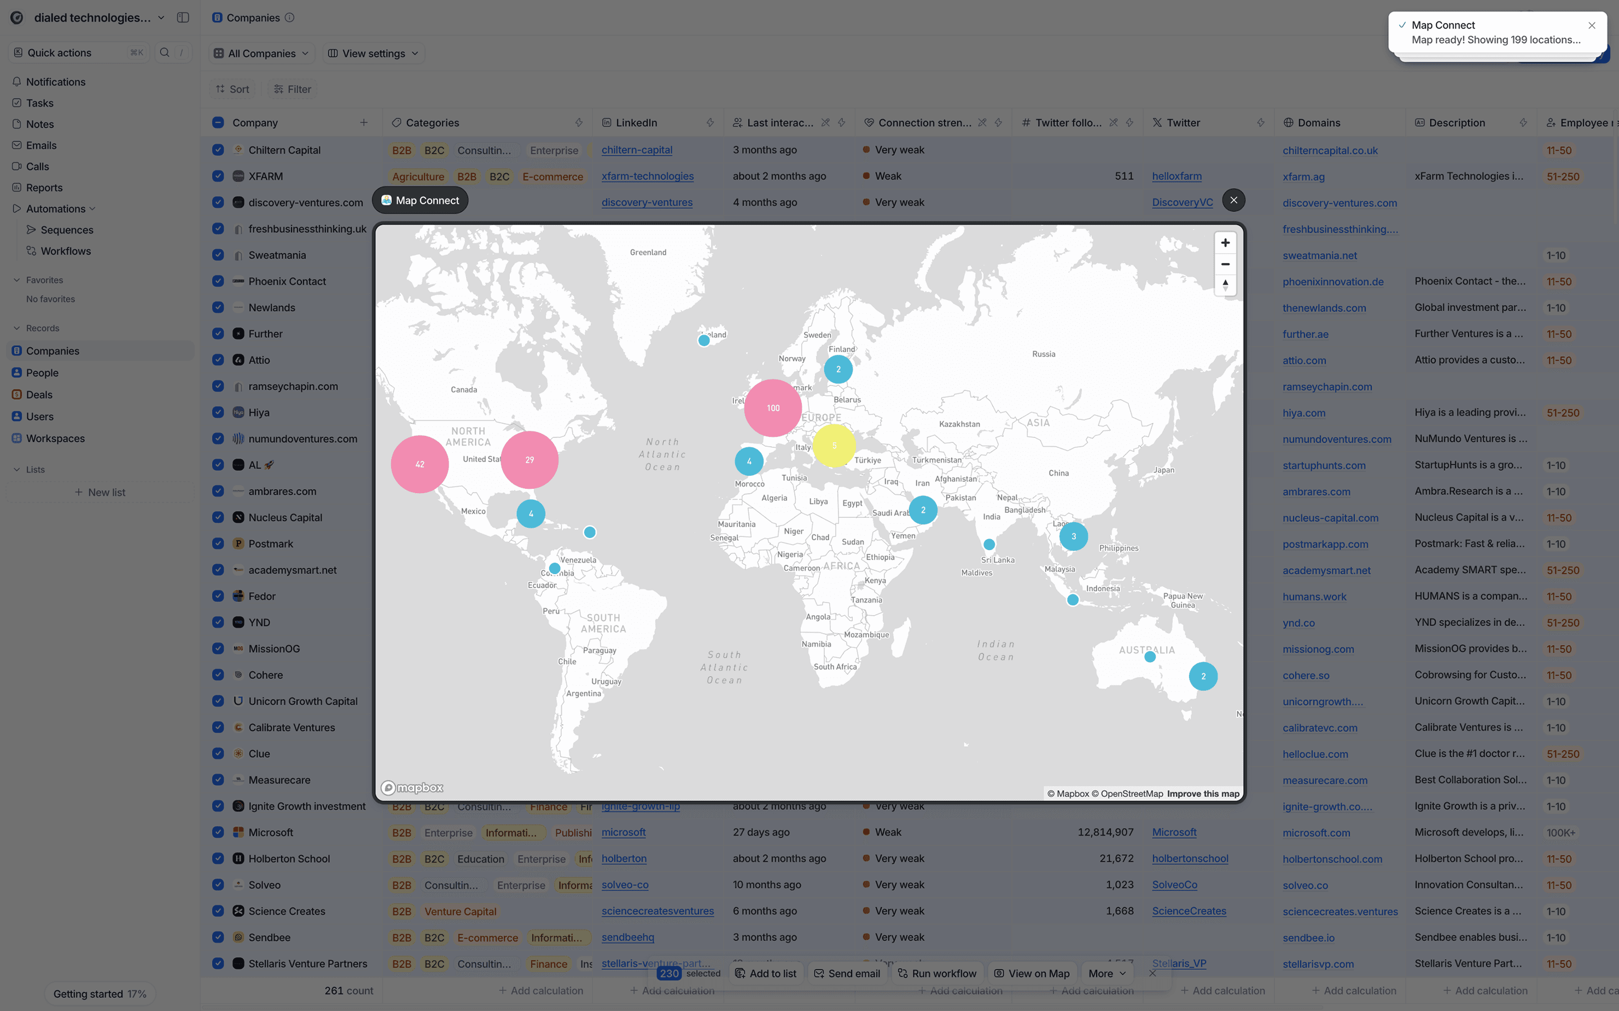The width and height of the screenshot is (1619, 1011).
Task: Click the pink 100 cluster over Europe
Action: (772, 408)
